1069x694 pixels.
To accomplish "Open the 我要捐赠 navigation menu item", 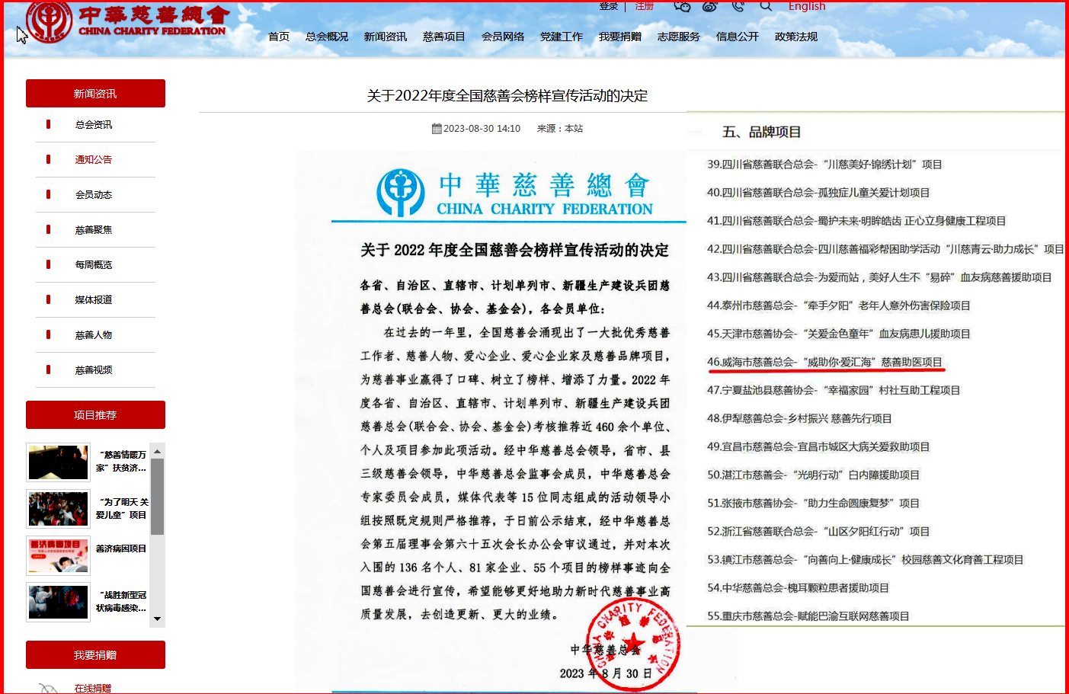I will (620, 37).
